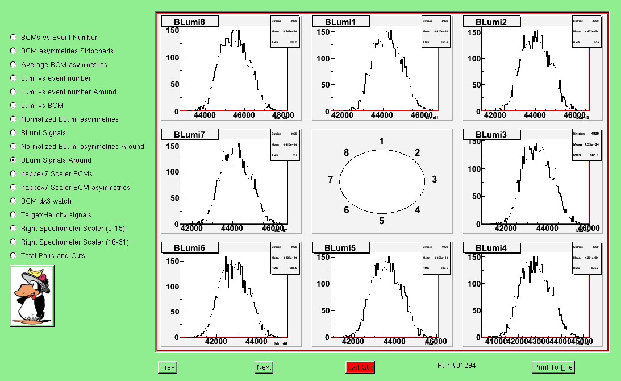Screen dimensions: 621x381
Task: Click the BLumi6 histogram title
Action: [190, 248]
